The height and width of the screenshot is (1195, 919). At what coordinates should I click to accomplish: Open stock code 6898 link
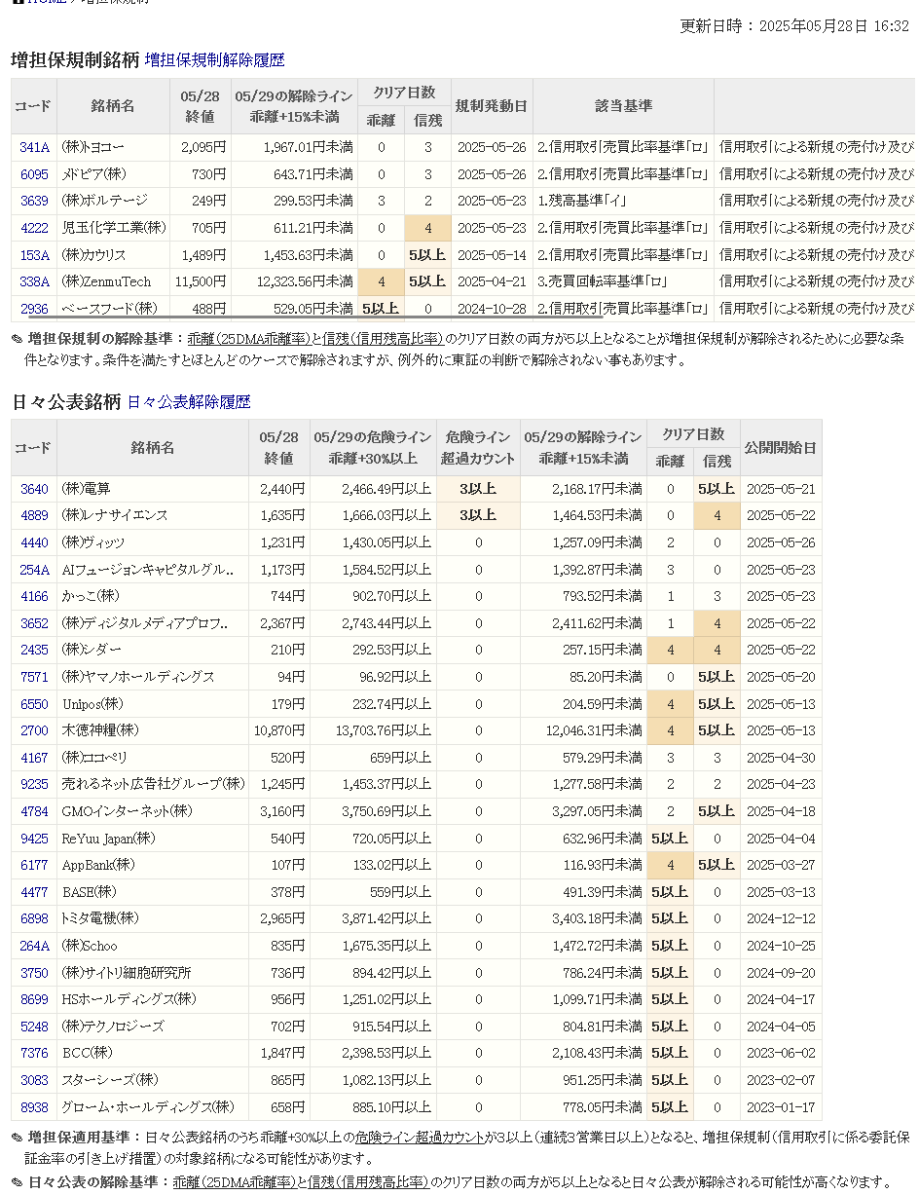point(34,918)
